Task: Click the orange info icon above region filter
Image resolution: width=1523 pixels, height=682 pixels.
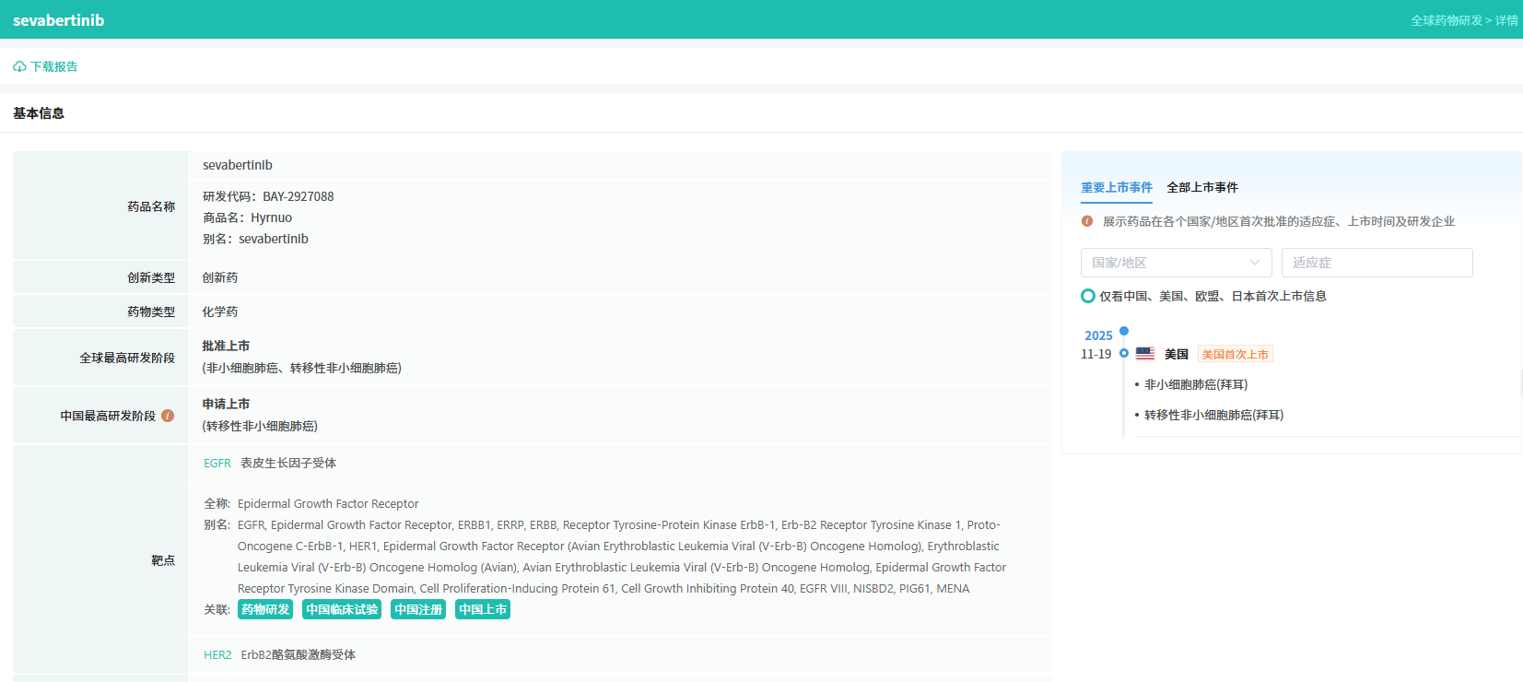Action: pyautogui.click(x=1087, y=221)
